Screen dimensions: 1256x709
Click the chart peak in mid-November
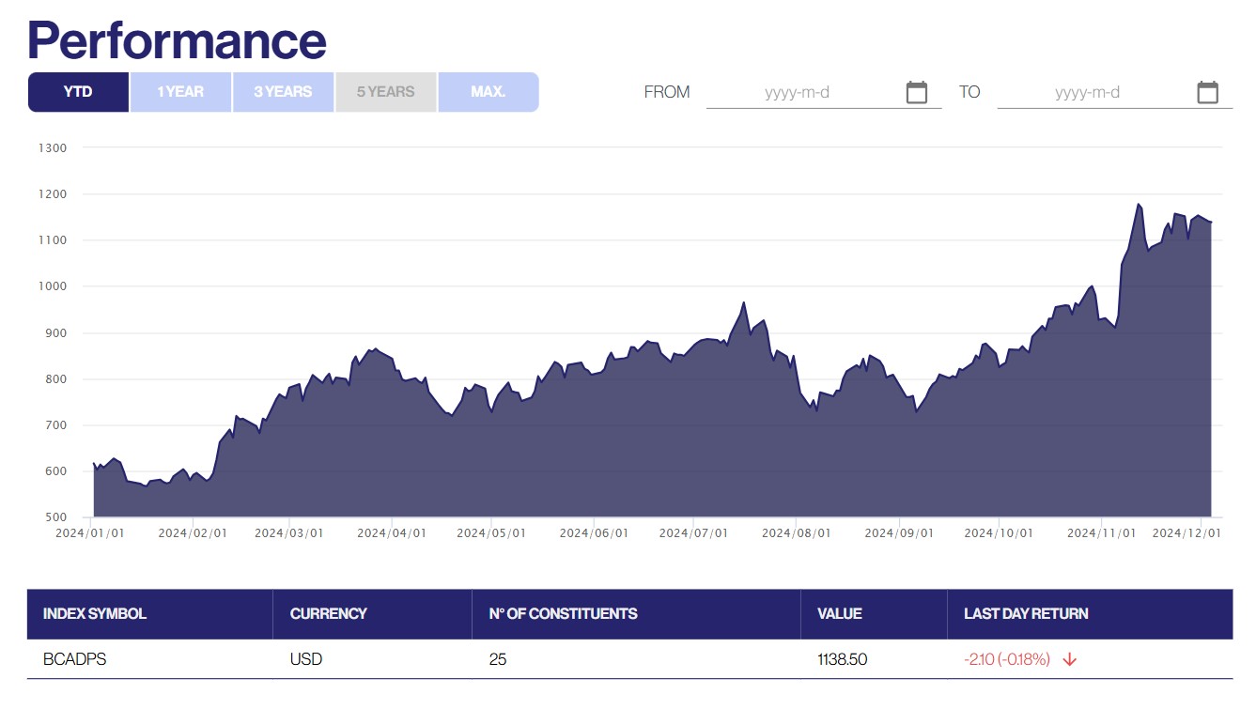[x=1139, y=204]
